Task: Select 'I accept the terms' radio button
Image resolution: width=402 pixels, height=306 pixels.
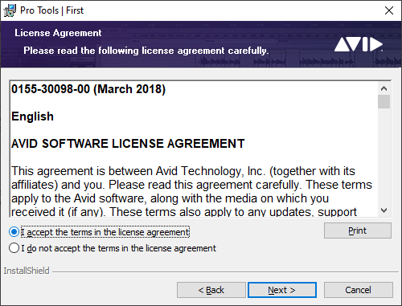Action: 14,232
